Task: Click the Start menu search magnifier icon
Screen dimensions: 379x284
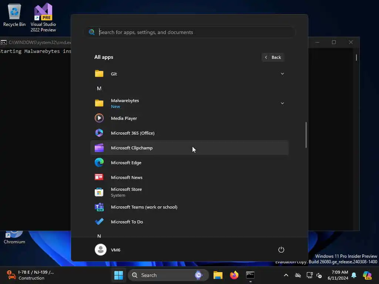Action: click(92, 32)
